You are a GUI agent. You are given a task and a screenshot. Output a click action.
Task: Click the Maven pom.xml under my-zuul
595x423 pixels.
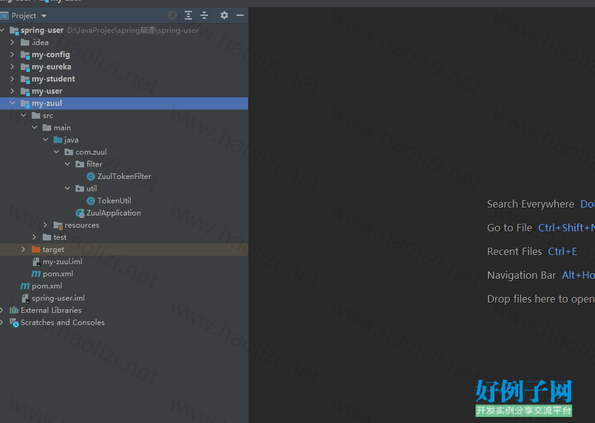[x=57, y=274]
